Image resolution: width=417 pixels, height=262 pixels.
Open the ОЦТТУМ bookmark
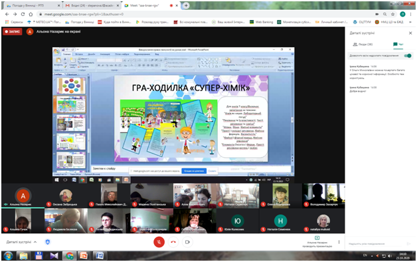[362, 22]
